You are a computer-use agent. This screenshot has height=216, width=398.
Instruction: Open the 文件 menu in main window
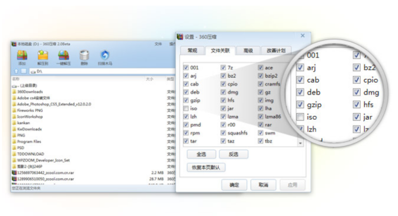pyautogui.click(x=158, y=44)
